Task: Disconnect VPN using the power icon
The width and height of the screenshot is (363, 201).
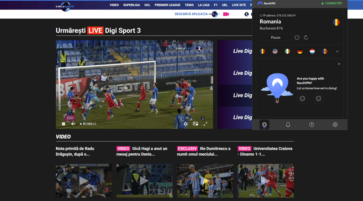Action: click(297, 37)
